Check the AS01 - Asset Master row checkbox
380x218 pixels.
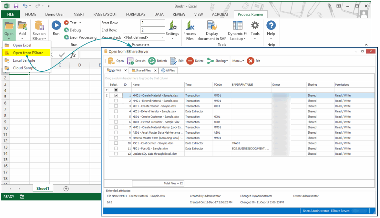tap(116, 133)
